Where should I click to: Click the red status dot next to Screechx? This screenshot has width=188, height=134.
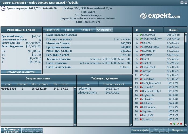point(141,119)
